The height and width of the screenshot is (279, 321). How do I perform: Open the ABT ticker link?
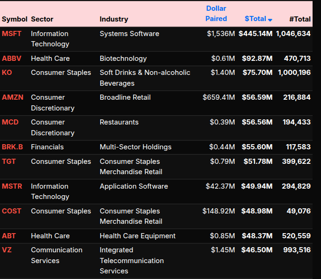click(9, 236)
